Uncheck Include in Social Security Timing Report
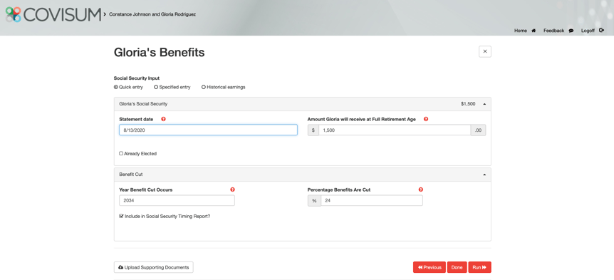 [x=121, y=216]
